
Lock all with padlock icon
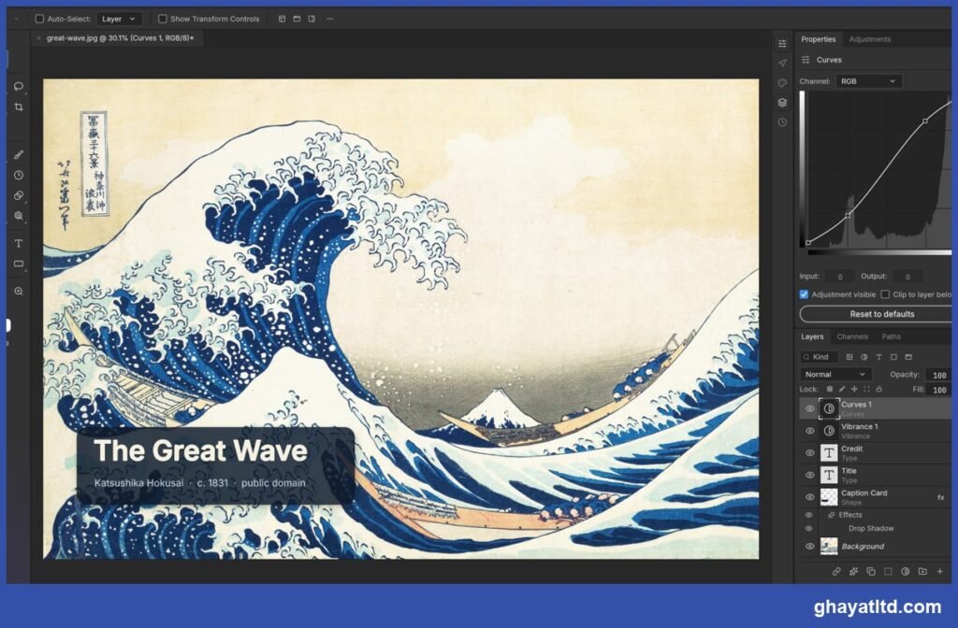(x=879, y=389)
